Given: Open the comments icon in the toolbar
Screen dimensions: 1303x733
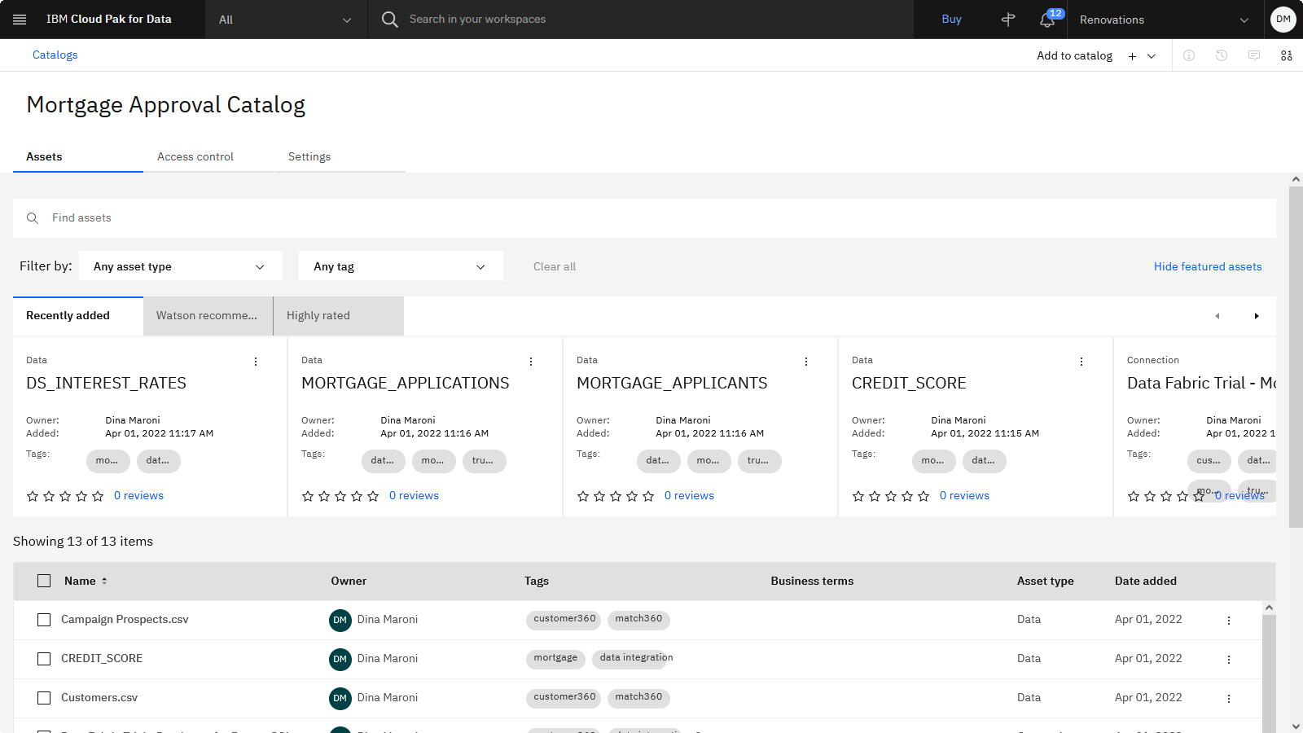Looking at the screenshot, I should [1254, 55].
